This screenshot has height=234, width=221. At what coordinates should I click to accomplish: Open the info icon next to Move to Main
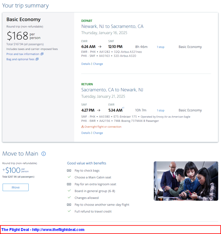[44, 154]
